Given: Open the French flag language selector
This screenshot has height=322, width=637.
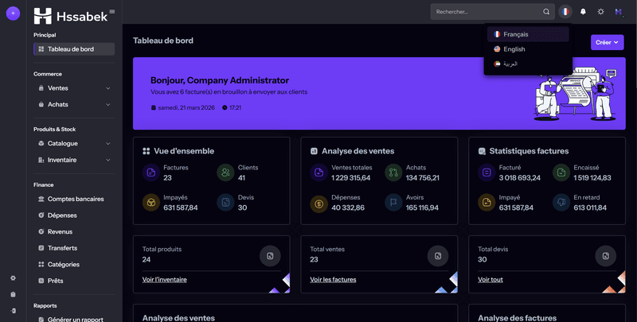Looking at the screenshot, I should [565, 12].
